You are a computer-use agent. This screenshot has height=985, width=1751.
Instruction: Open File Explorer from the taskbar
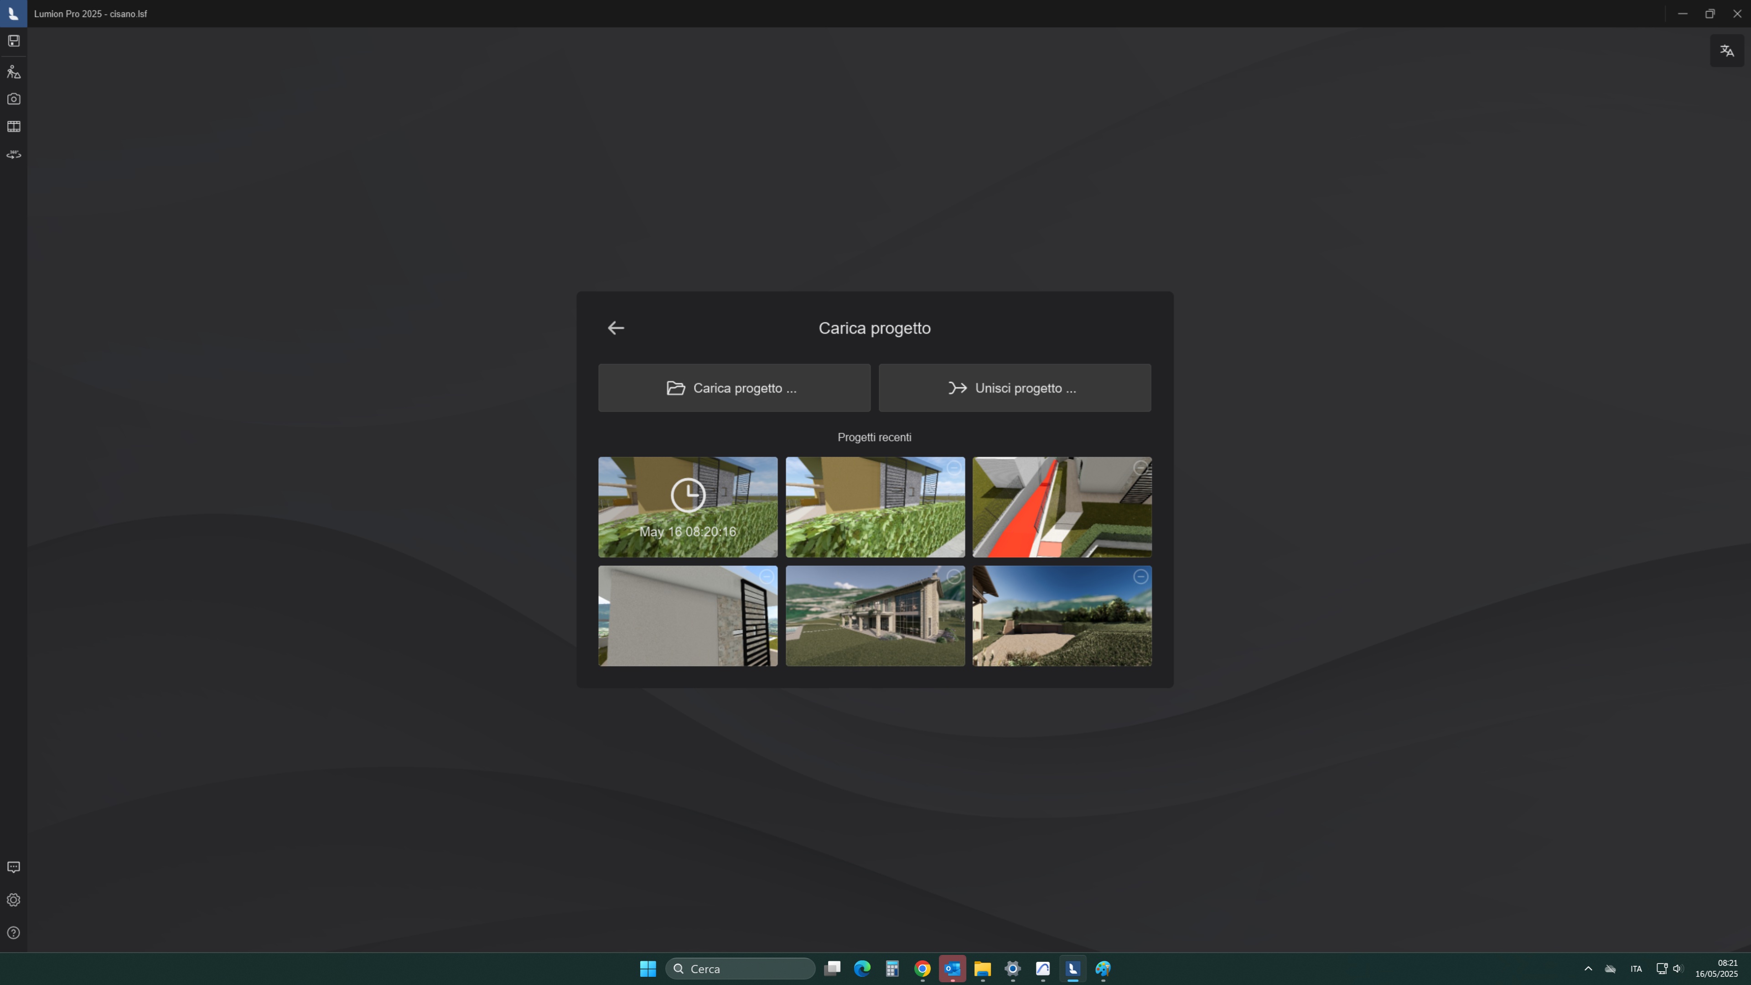coord(982,969)
